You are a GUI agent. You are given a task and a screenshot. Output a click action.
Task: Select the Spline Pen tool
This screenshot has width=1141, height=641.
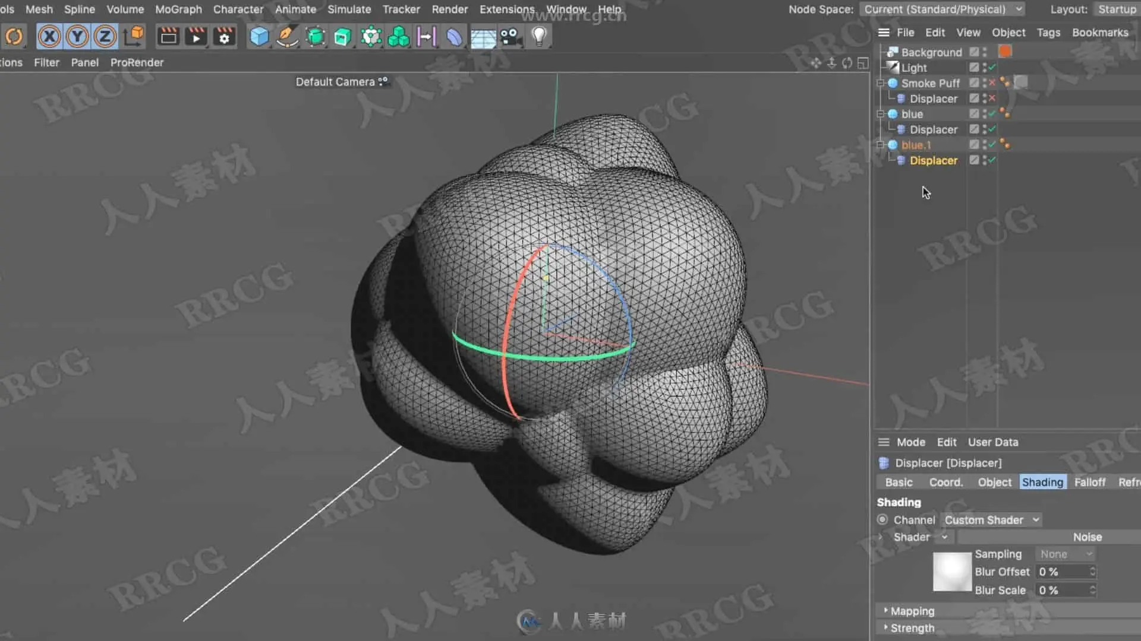click(x=287, y=37)
